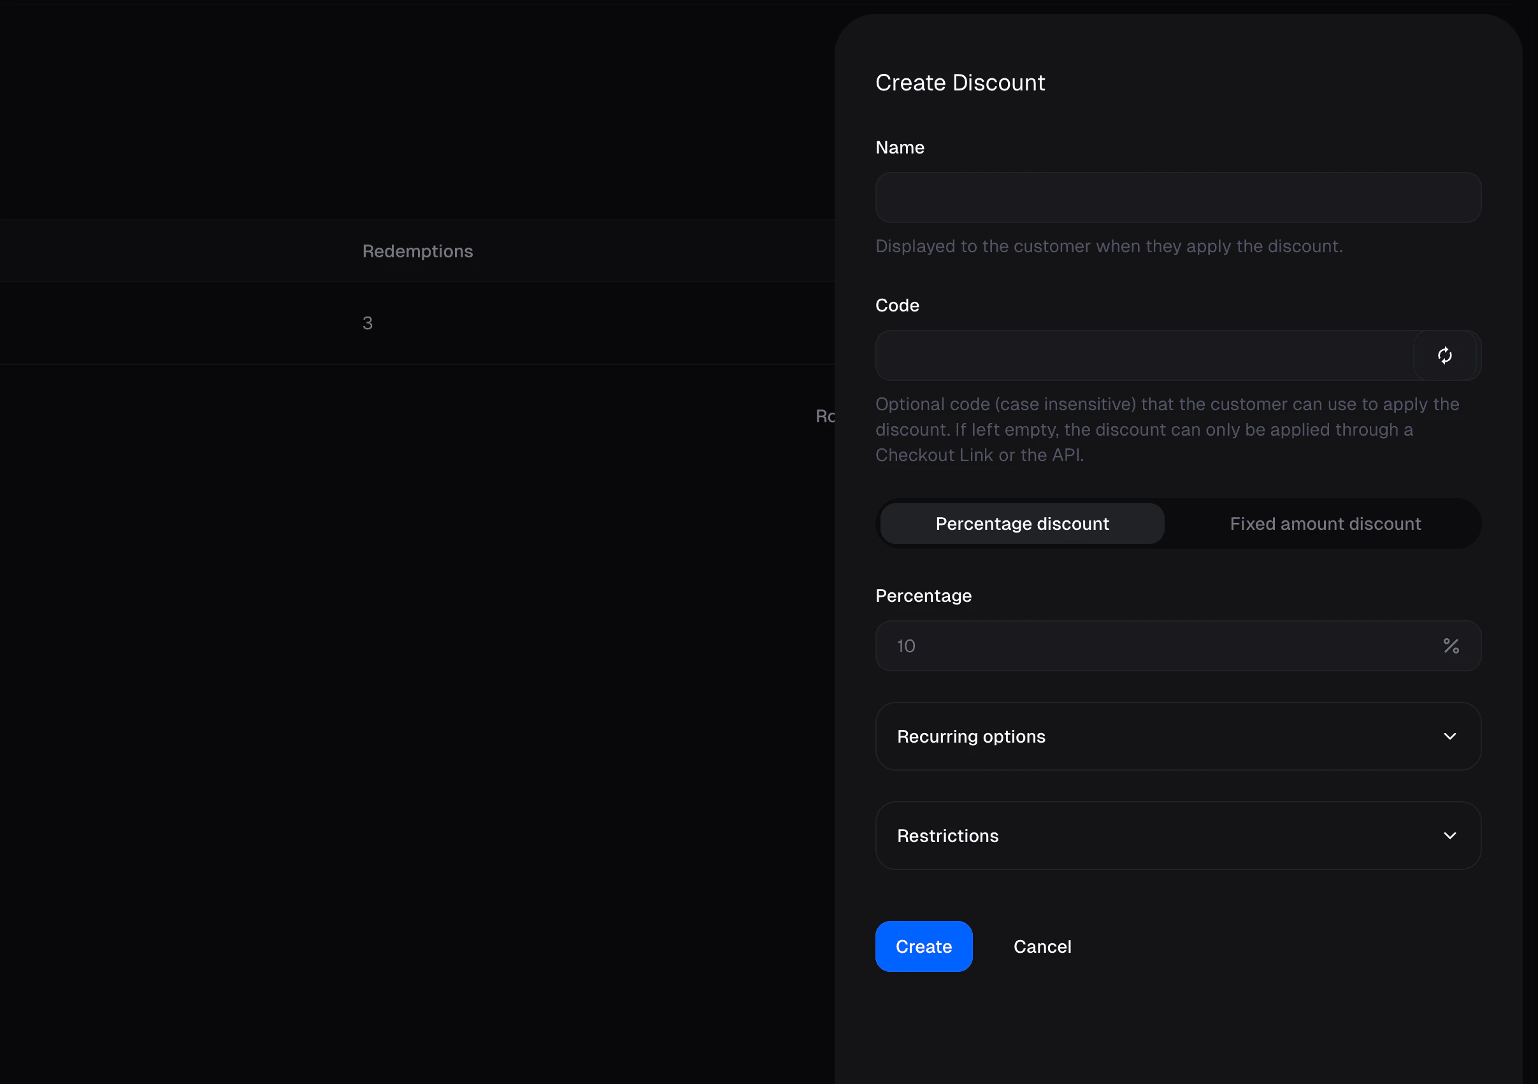The width and height of the screenshot is (1538, 1084).
Task: Cancel the discount creation
Action: point(1042,946)
